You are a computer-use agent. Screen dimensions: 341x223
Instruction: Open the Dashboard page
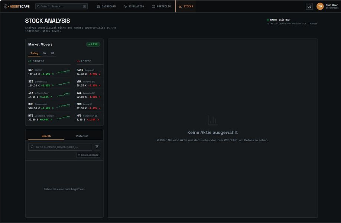106,6
